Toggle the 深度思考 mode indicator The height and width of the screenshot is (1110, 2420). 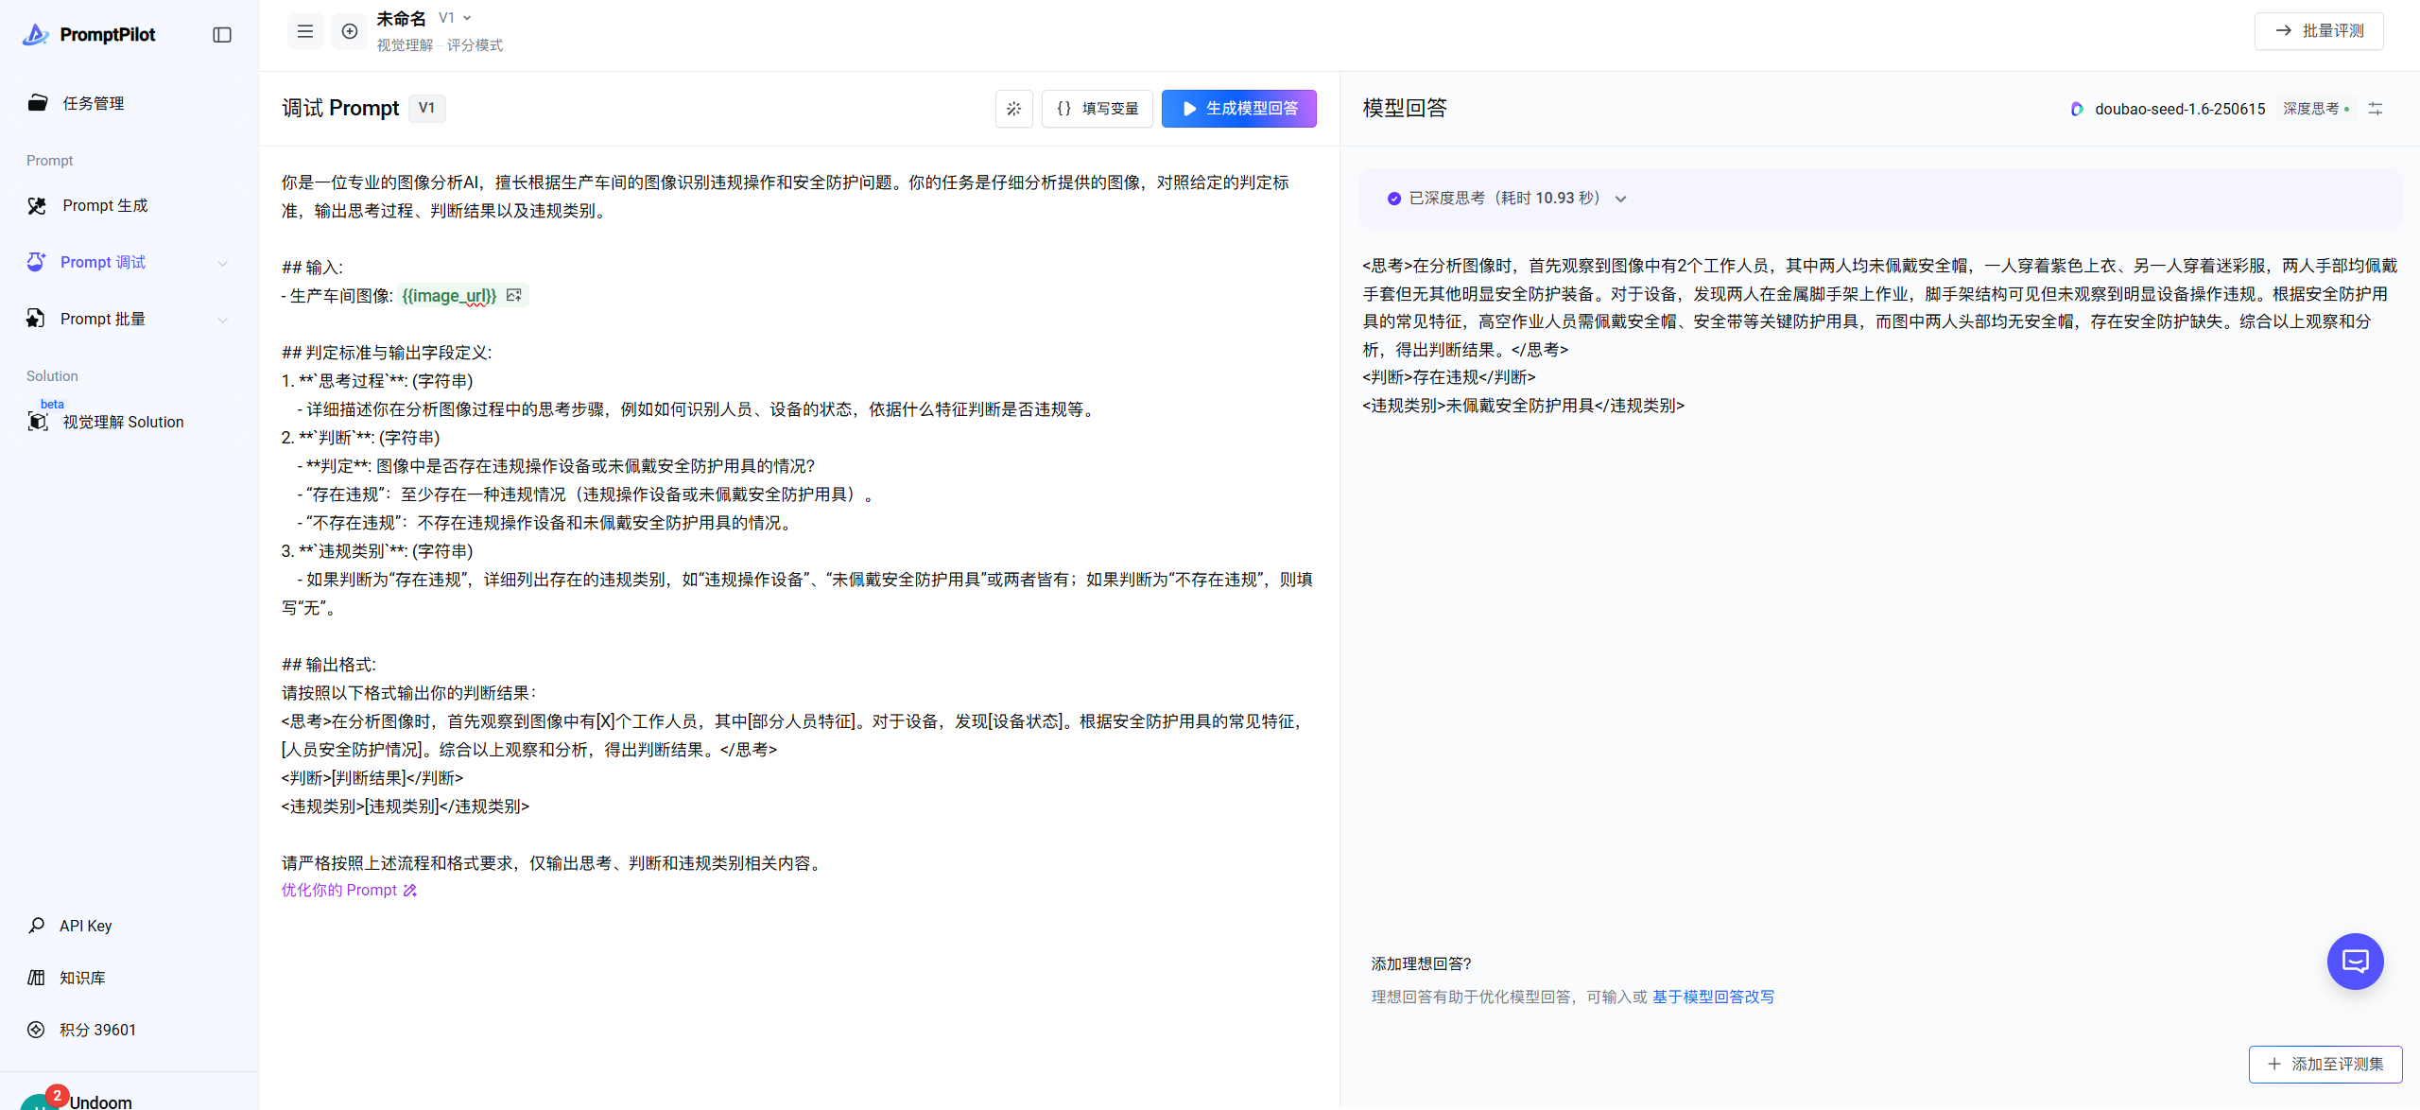2315,109
